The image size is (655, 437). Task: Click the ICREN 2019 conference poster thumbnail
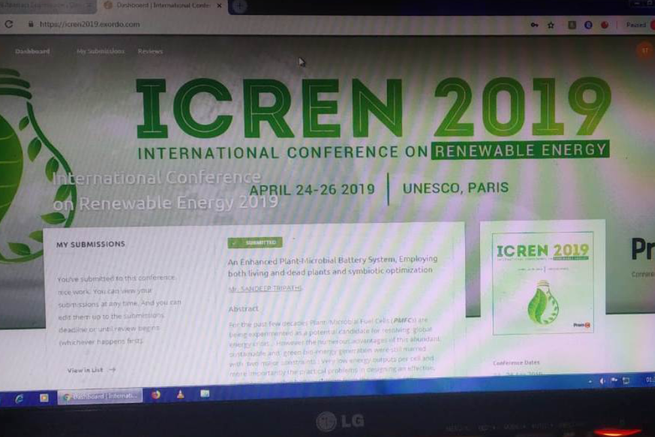pyautogui.click(x=543, y=283)
